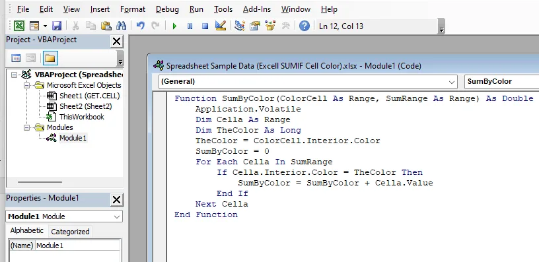Switch back to Microsoft Excel view
Image resolution: width=539 pixels, height=262 pixels.
19,26
